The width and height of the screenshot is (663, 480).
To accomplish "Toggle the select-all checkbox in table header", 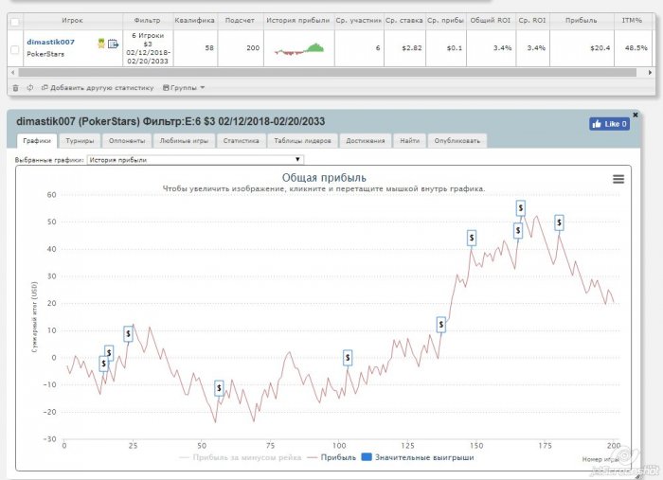I will (x=14, y=19).
